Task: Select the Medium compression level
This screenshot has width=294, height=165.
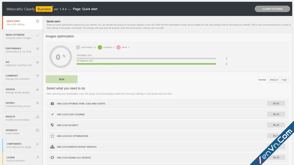Action: pos(274,80)
